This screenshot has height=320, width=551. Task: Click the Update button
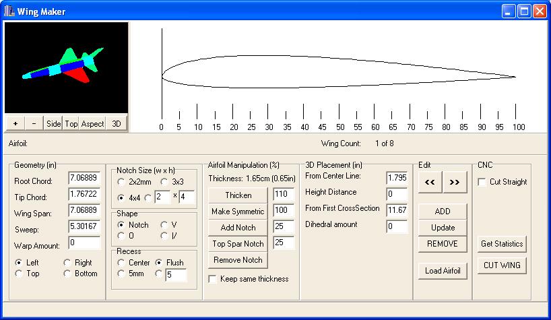tap(443, 227)
